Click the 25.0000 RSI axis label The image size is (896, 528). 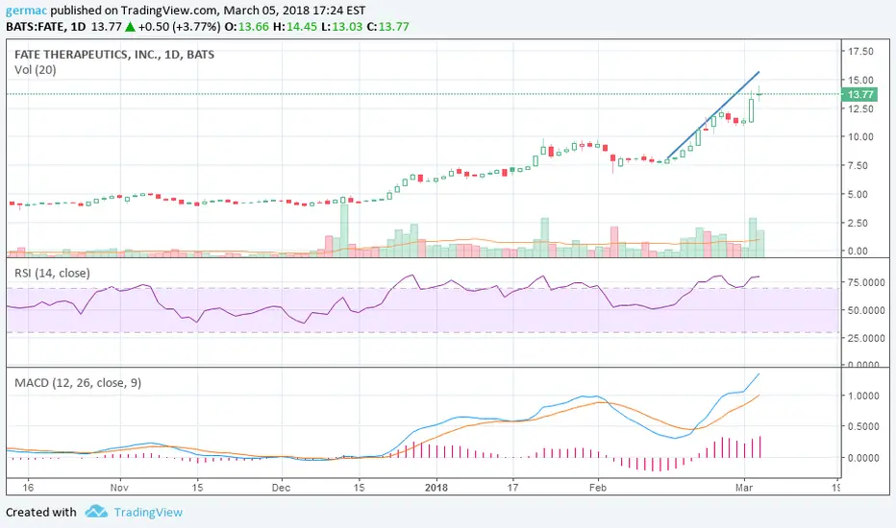[x=866, y=338]
